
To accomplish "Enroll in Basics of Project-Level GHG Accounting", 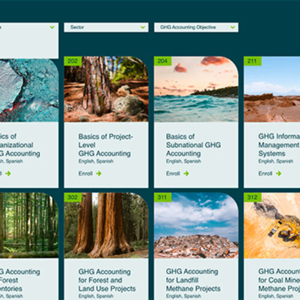I will coord(90,173).
